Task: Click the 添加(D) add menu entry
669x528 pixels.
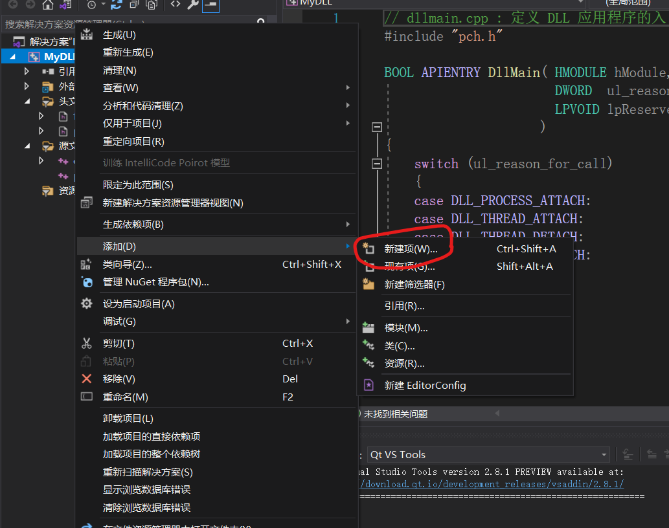Action: (217, 247)
